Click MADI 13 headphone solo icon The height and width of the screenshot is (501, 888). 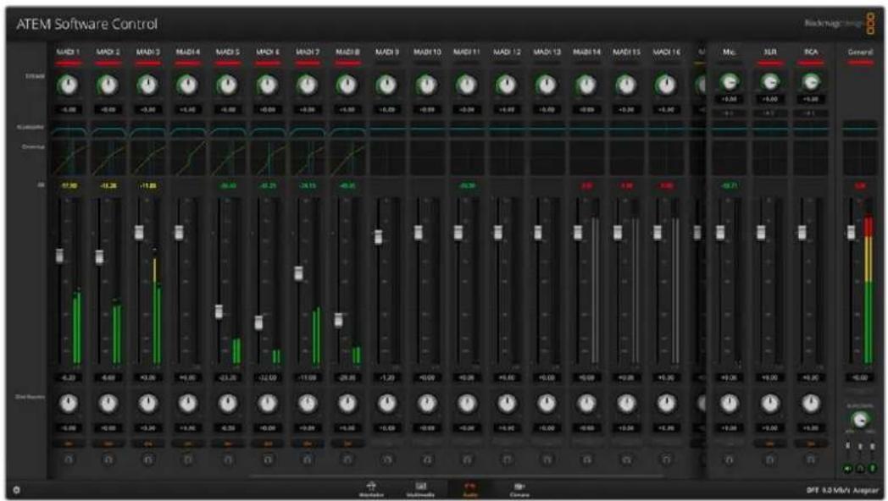click(547, 460)
